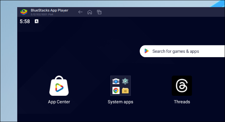The height and width of the screenshot is (122, 225).
Task: Click the 5:58 clock text
Action: (x=25, y=22)
